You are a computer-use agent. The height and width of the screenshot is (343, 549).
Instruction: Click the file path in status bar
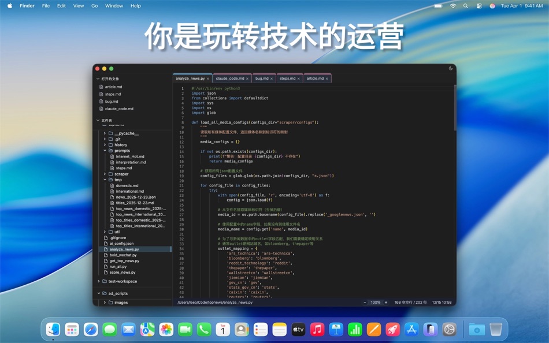[214, 303]
